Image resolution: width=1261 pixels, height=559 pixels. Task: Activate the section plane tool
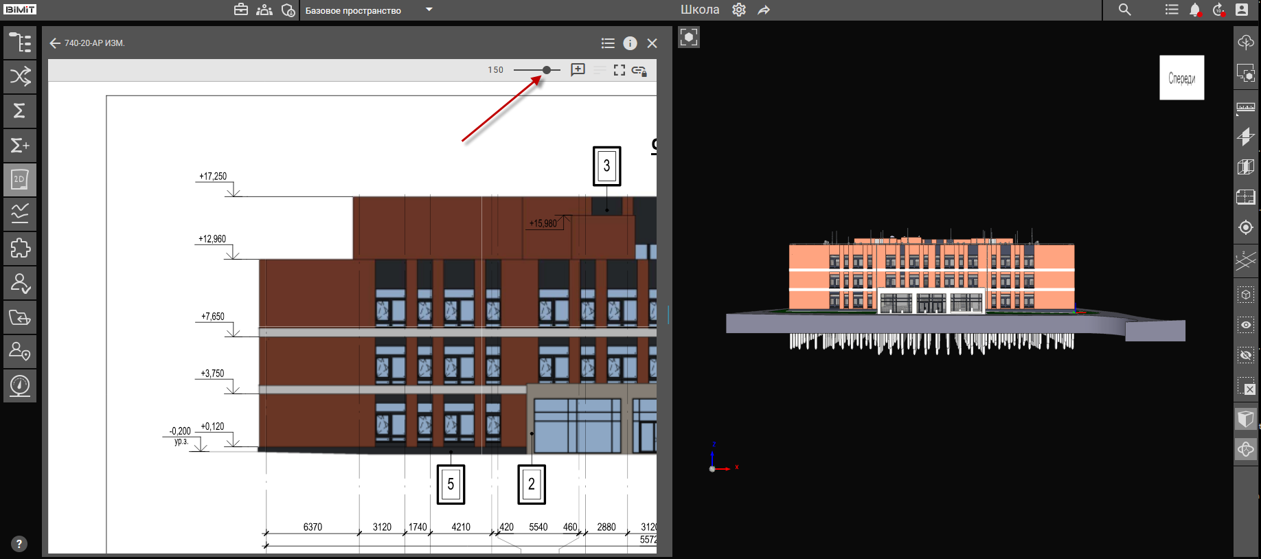pyautogui.click(x=1245, y=137)
